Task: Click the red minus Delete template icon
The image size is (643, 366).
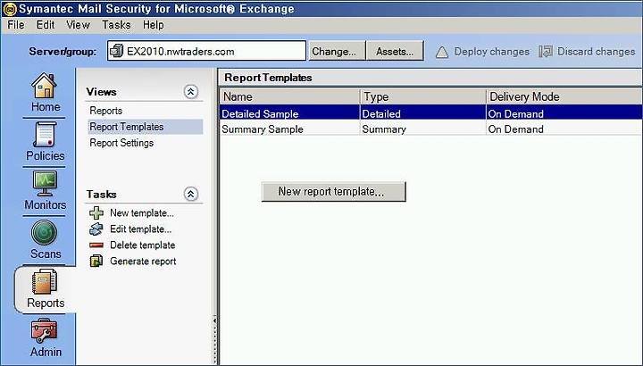Action: point(96,245)
